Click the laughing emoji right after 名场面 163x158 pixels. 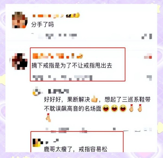pyautogui.click(x=106, y=108)
